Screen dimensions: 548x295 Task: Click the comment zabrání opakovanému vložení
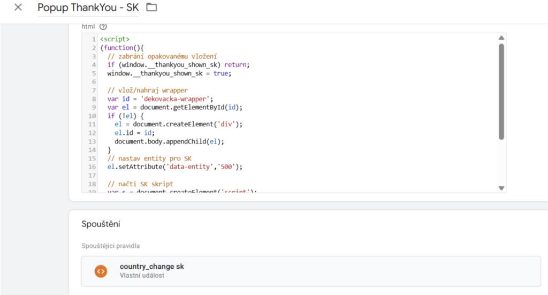tap(162, 56)
